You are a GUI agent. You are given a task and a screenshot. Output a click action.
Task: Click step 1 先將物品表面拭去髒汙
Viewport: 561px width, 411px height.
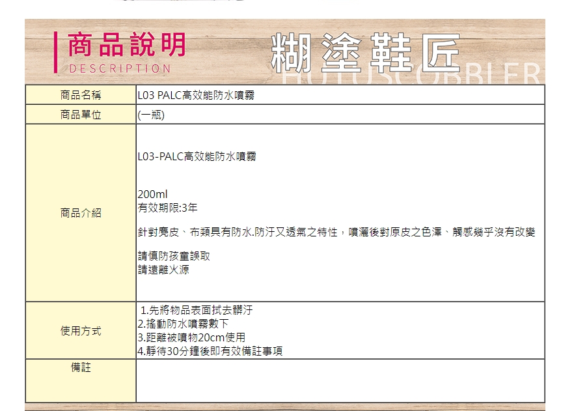[x=197, y=311]
